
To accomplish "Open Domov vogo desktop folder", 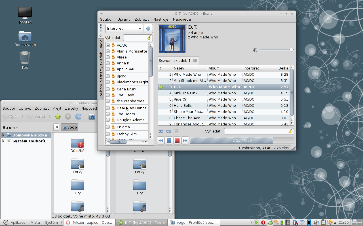I will (25, 39).
